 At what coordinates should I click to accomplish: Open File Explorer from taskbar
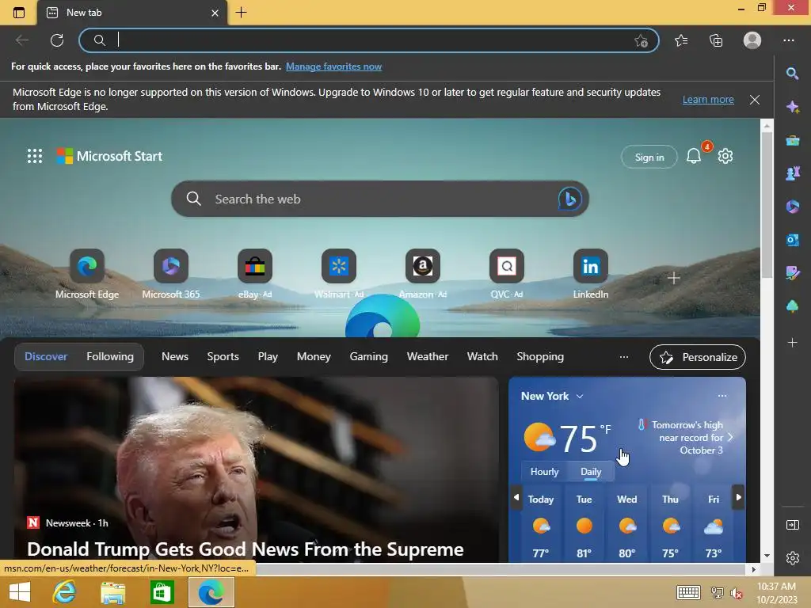point(112,593)
